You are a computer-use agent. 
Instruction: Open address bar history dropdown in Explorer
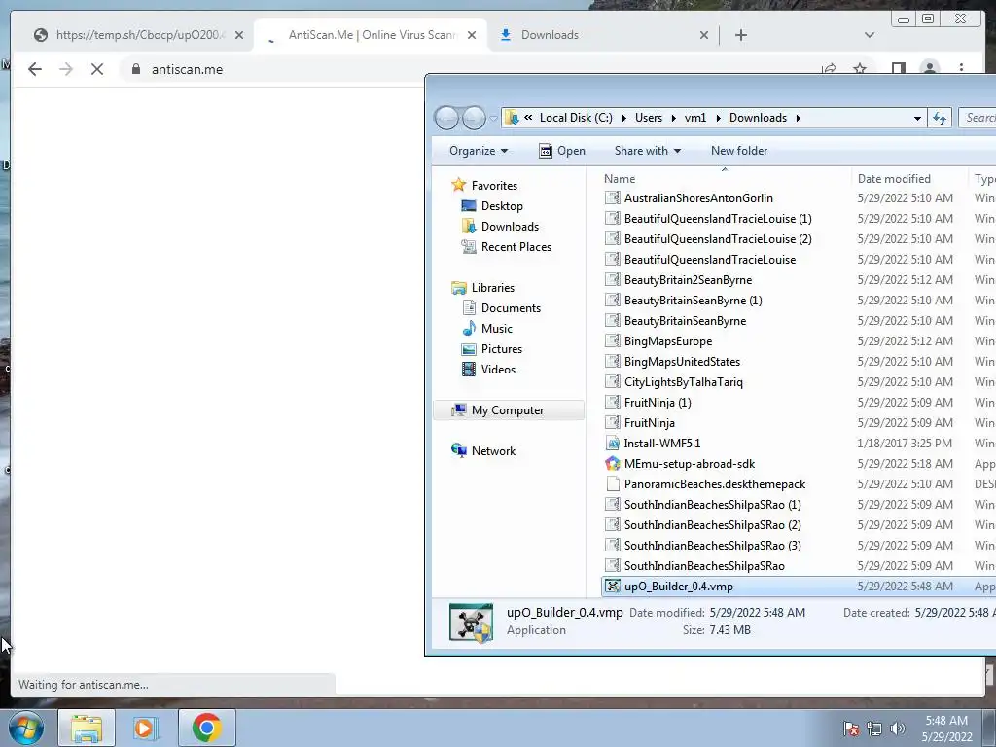click(917, 118)
